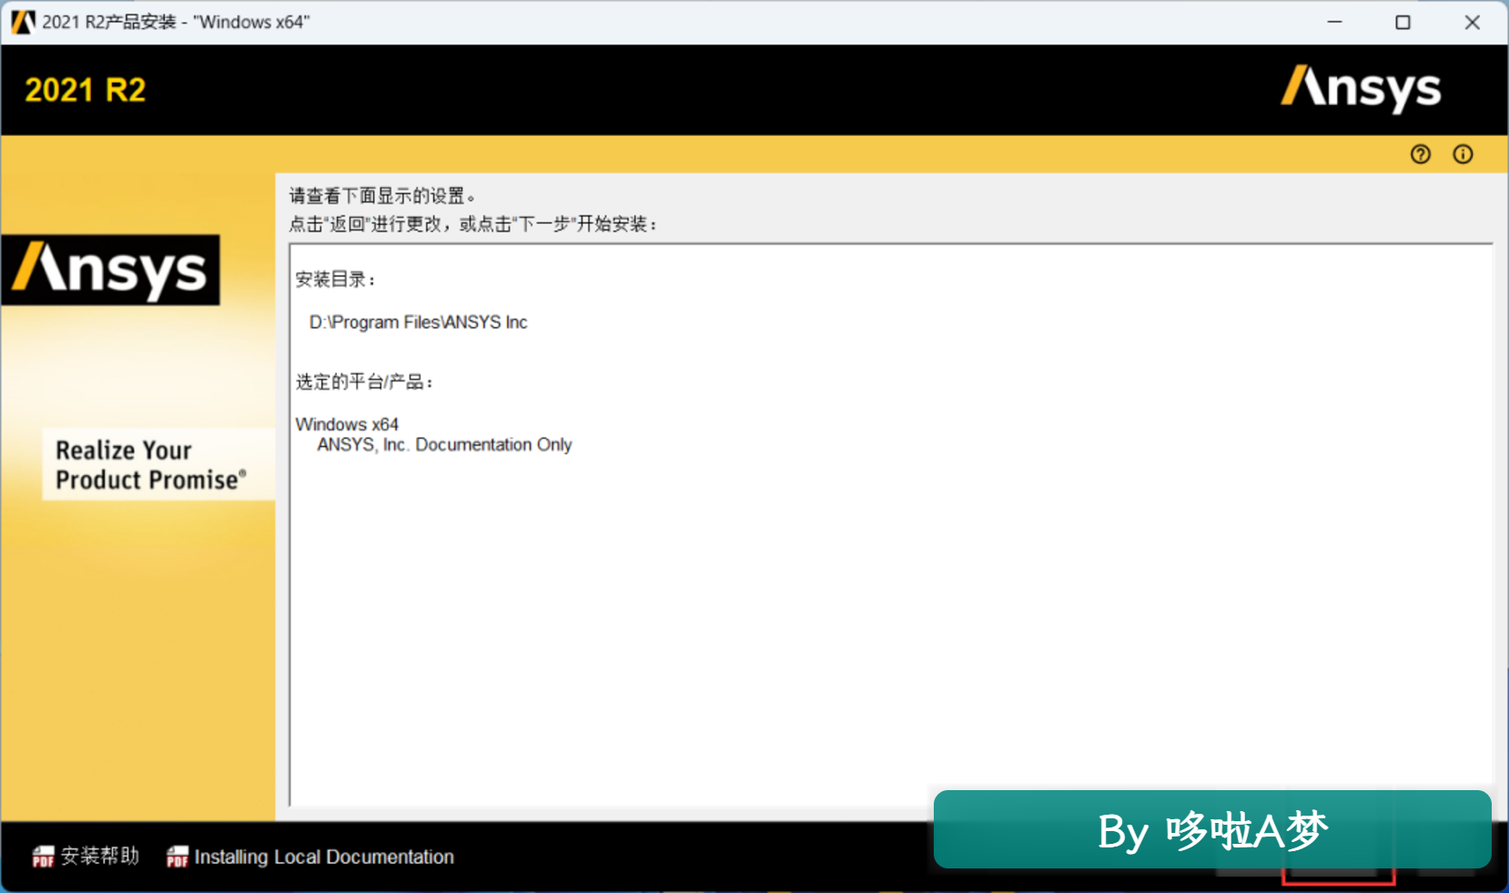Click the "Realize Your Product Promise" slogan
The width and height of the screenshot is (1509, 893).
(151, 464)
